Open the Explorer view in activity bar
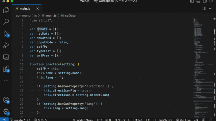The image size is (216, 121). coord(6,10)
